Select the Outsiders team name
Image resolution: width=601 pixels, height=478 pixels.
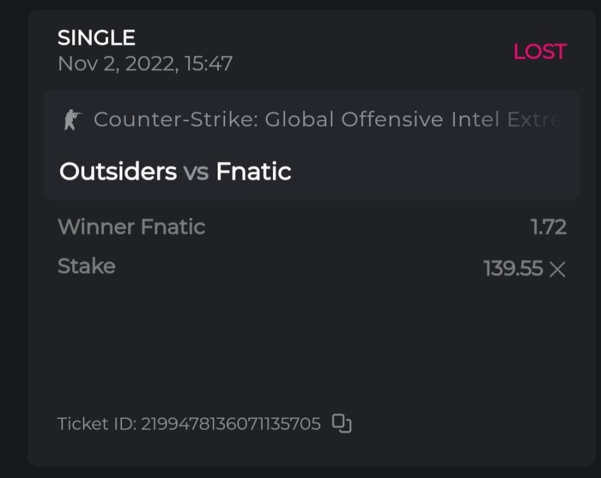coord(118,171)
